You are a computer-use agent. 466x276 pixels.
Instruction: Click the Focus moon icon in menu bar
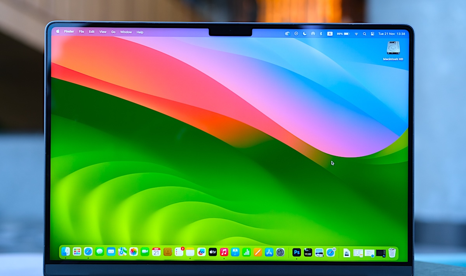click(304, 34)
